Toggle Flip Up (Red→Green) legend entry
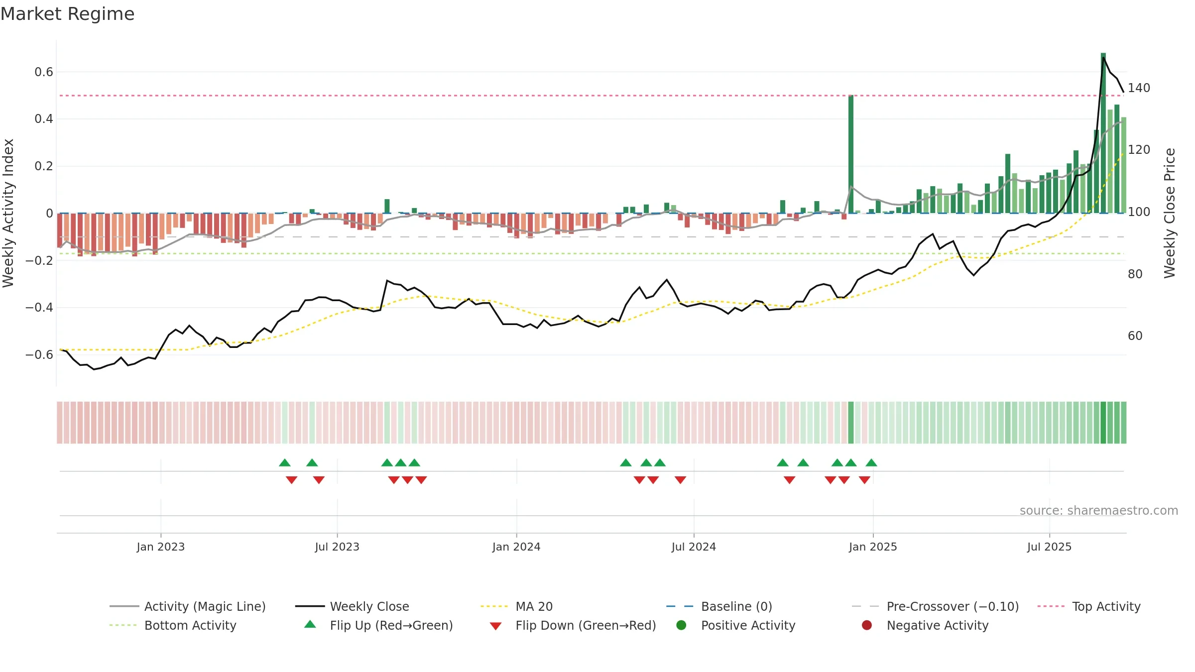This screenshot has height=672, width=1195. click(378, 625)
